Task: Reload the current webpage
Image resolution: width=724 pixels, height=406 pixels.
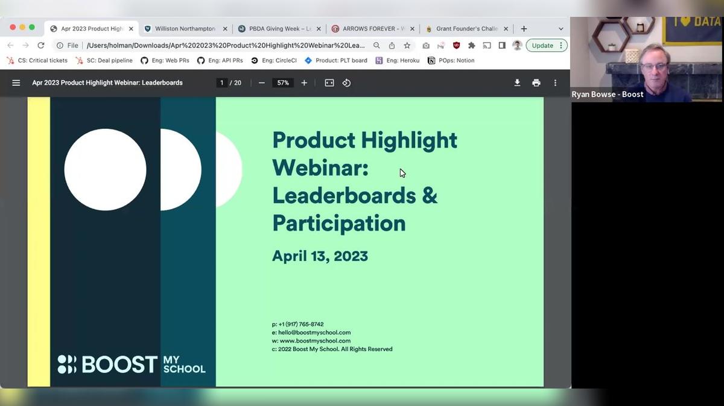Action: point(40,45)
